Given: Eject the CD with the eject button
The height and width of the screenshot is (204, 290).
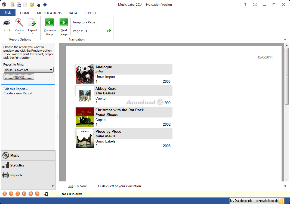Looking at the screenshot, I should tap(37, 194).
